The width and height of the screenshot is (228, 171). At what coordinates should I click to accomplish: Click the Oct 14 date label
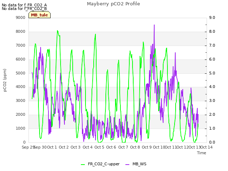pyautogui.click(x=207, y=147)
